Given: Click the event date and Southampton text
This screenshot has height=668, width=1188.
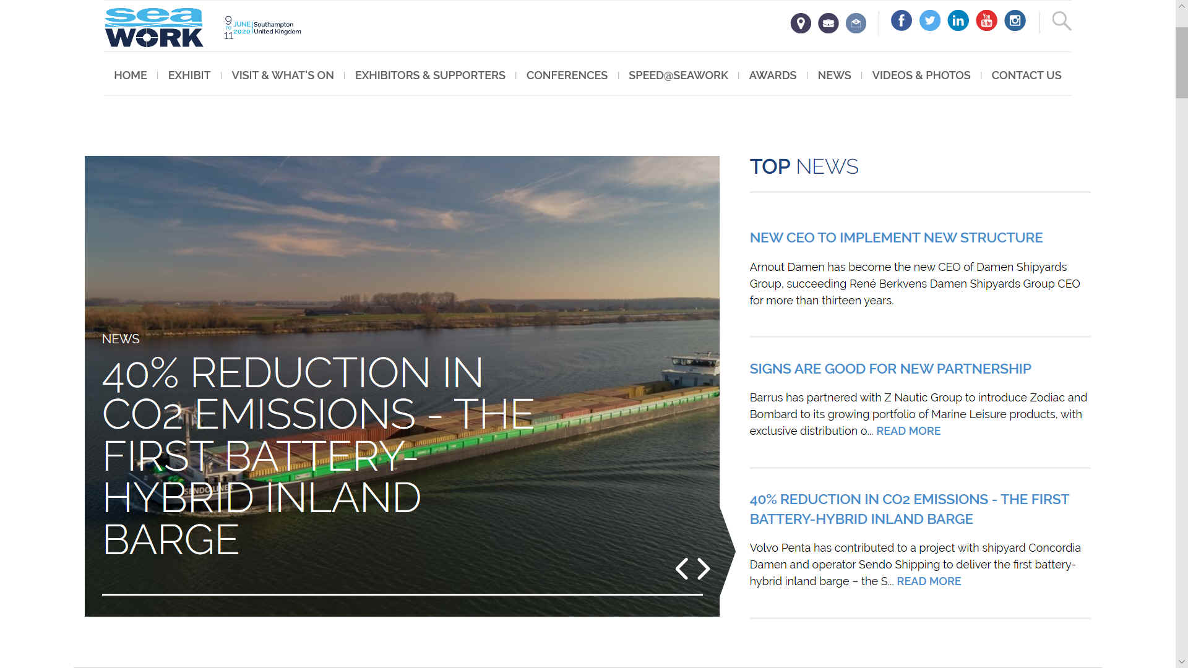Looking at the screenshot, I should (262, 28).
